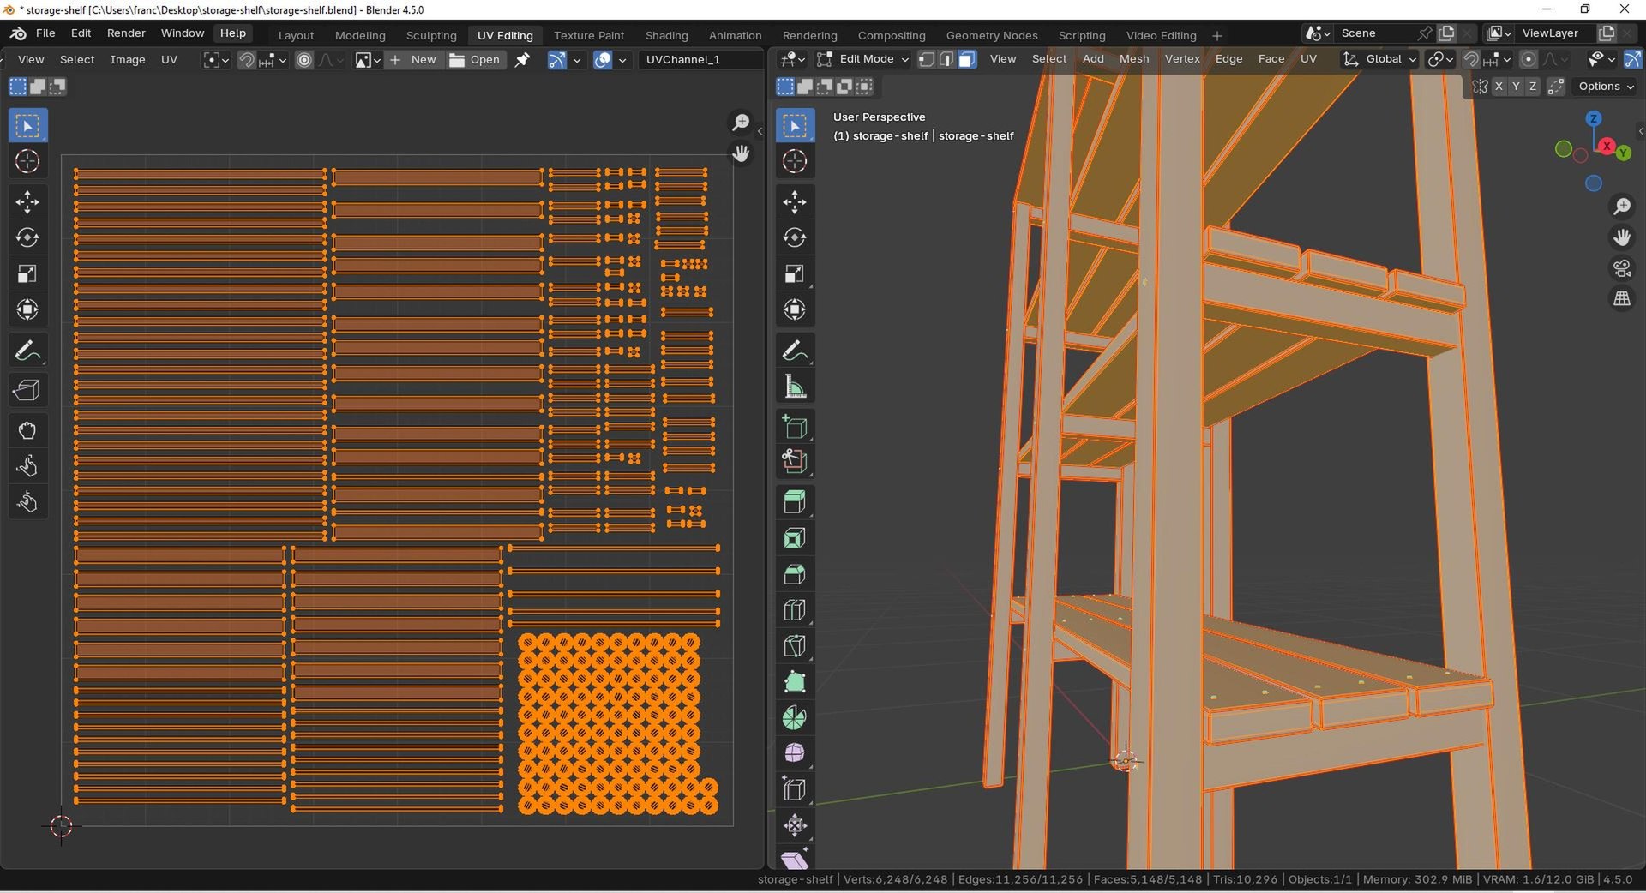Select the Rotate tool in UV editor
This screenshot has height=893, width=1646.
(x=27, y=237)
